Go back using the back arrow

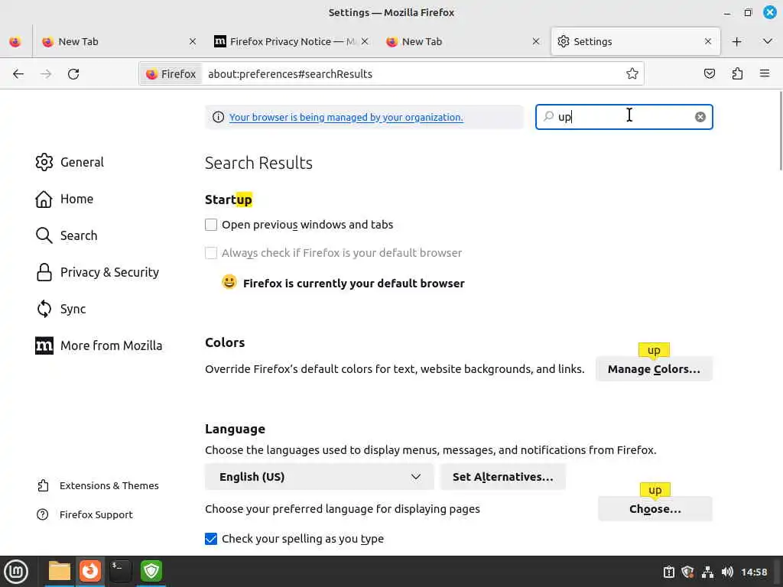(18, 74)
